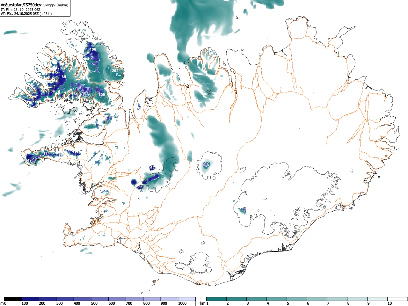Click the 187 visibility value on map
This screenshot has height=306, width=408.
click(85, 93)
